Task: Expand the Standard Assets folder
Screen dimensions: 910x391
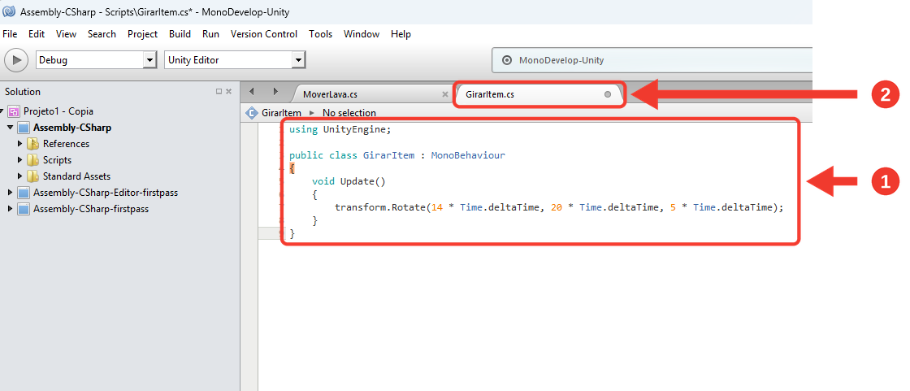Action: [x=20, y=176]
